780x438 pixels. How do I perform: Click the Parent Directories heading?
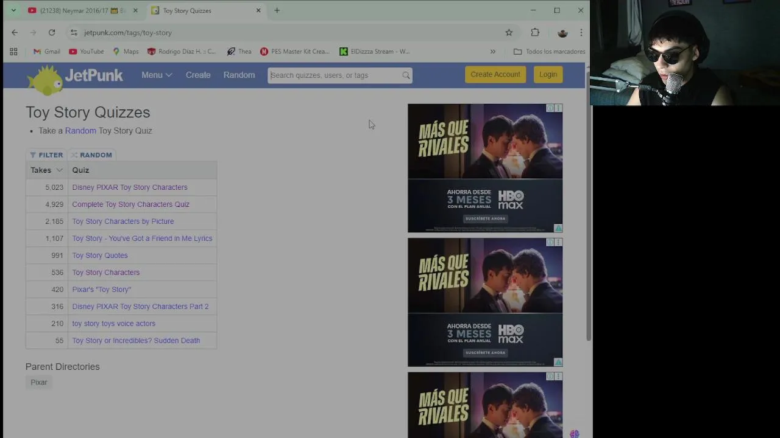tap(62, 367)
